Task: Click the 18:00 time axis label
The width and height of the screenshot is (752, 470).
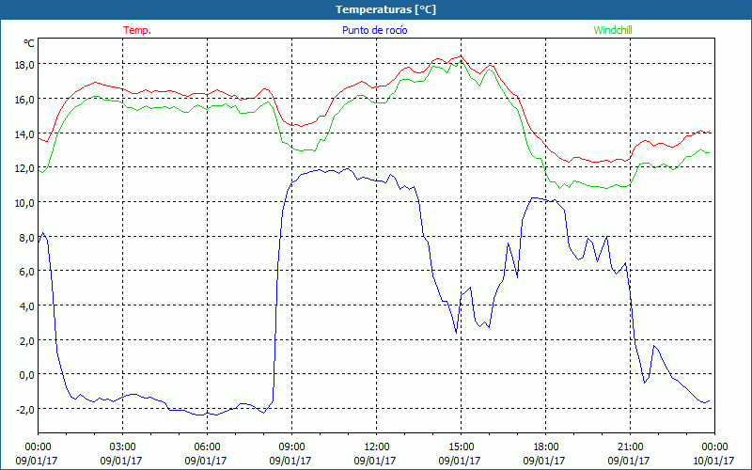Action: coord(546,447)
